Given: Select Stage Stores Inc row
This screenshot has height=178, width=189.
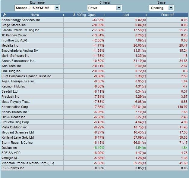Looking at the screenshot, I should (x=95, y=25).
